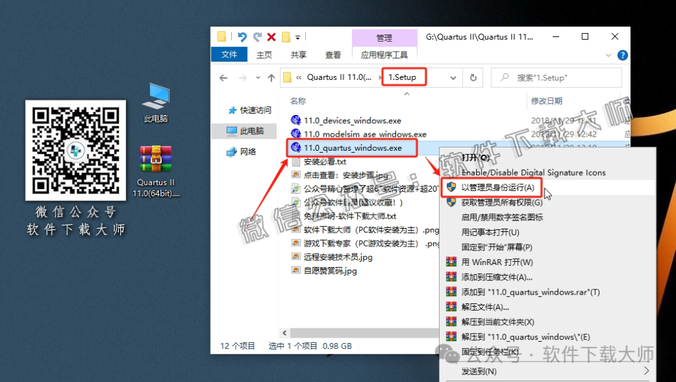This screenshot has height=382, width=676.
Task: Open the 应用程序工具 ribbon tab
Action: [384, 54]
